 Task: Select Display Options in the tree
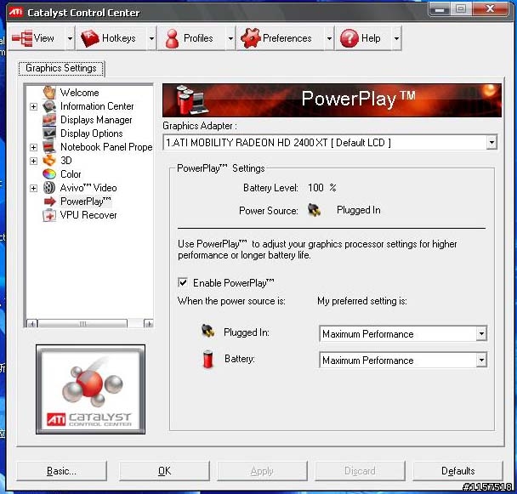(x=92, y=133)
